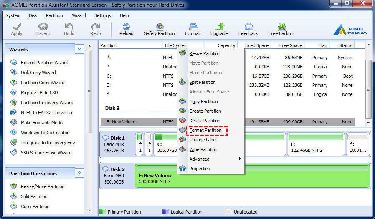This screenshot has width=375, height=219.
Task: Click Copy Partition icon in Partition Operations
Action: click(x=14, y=206)
